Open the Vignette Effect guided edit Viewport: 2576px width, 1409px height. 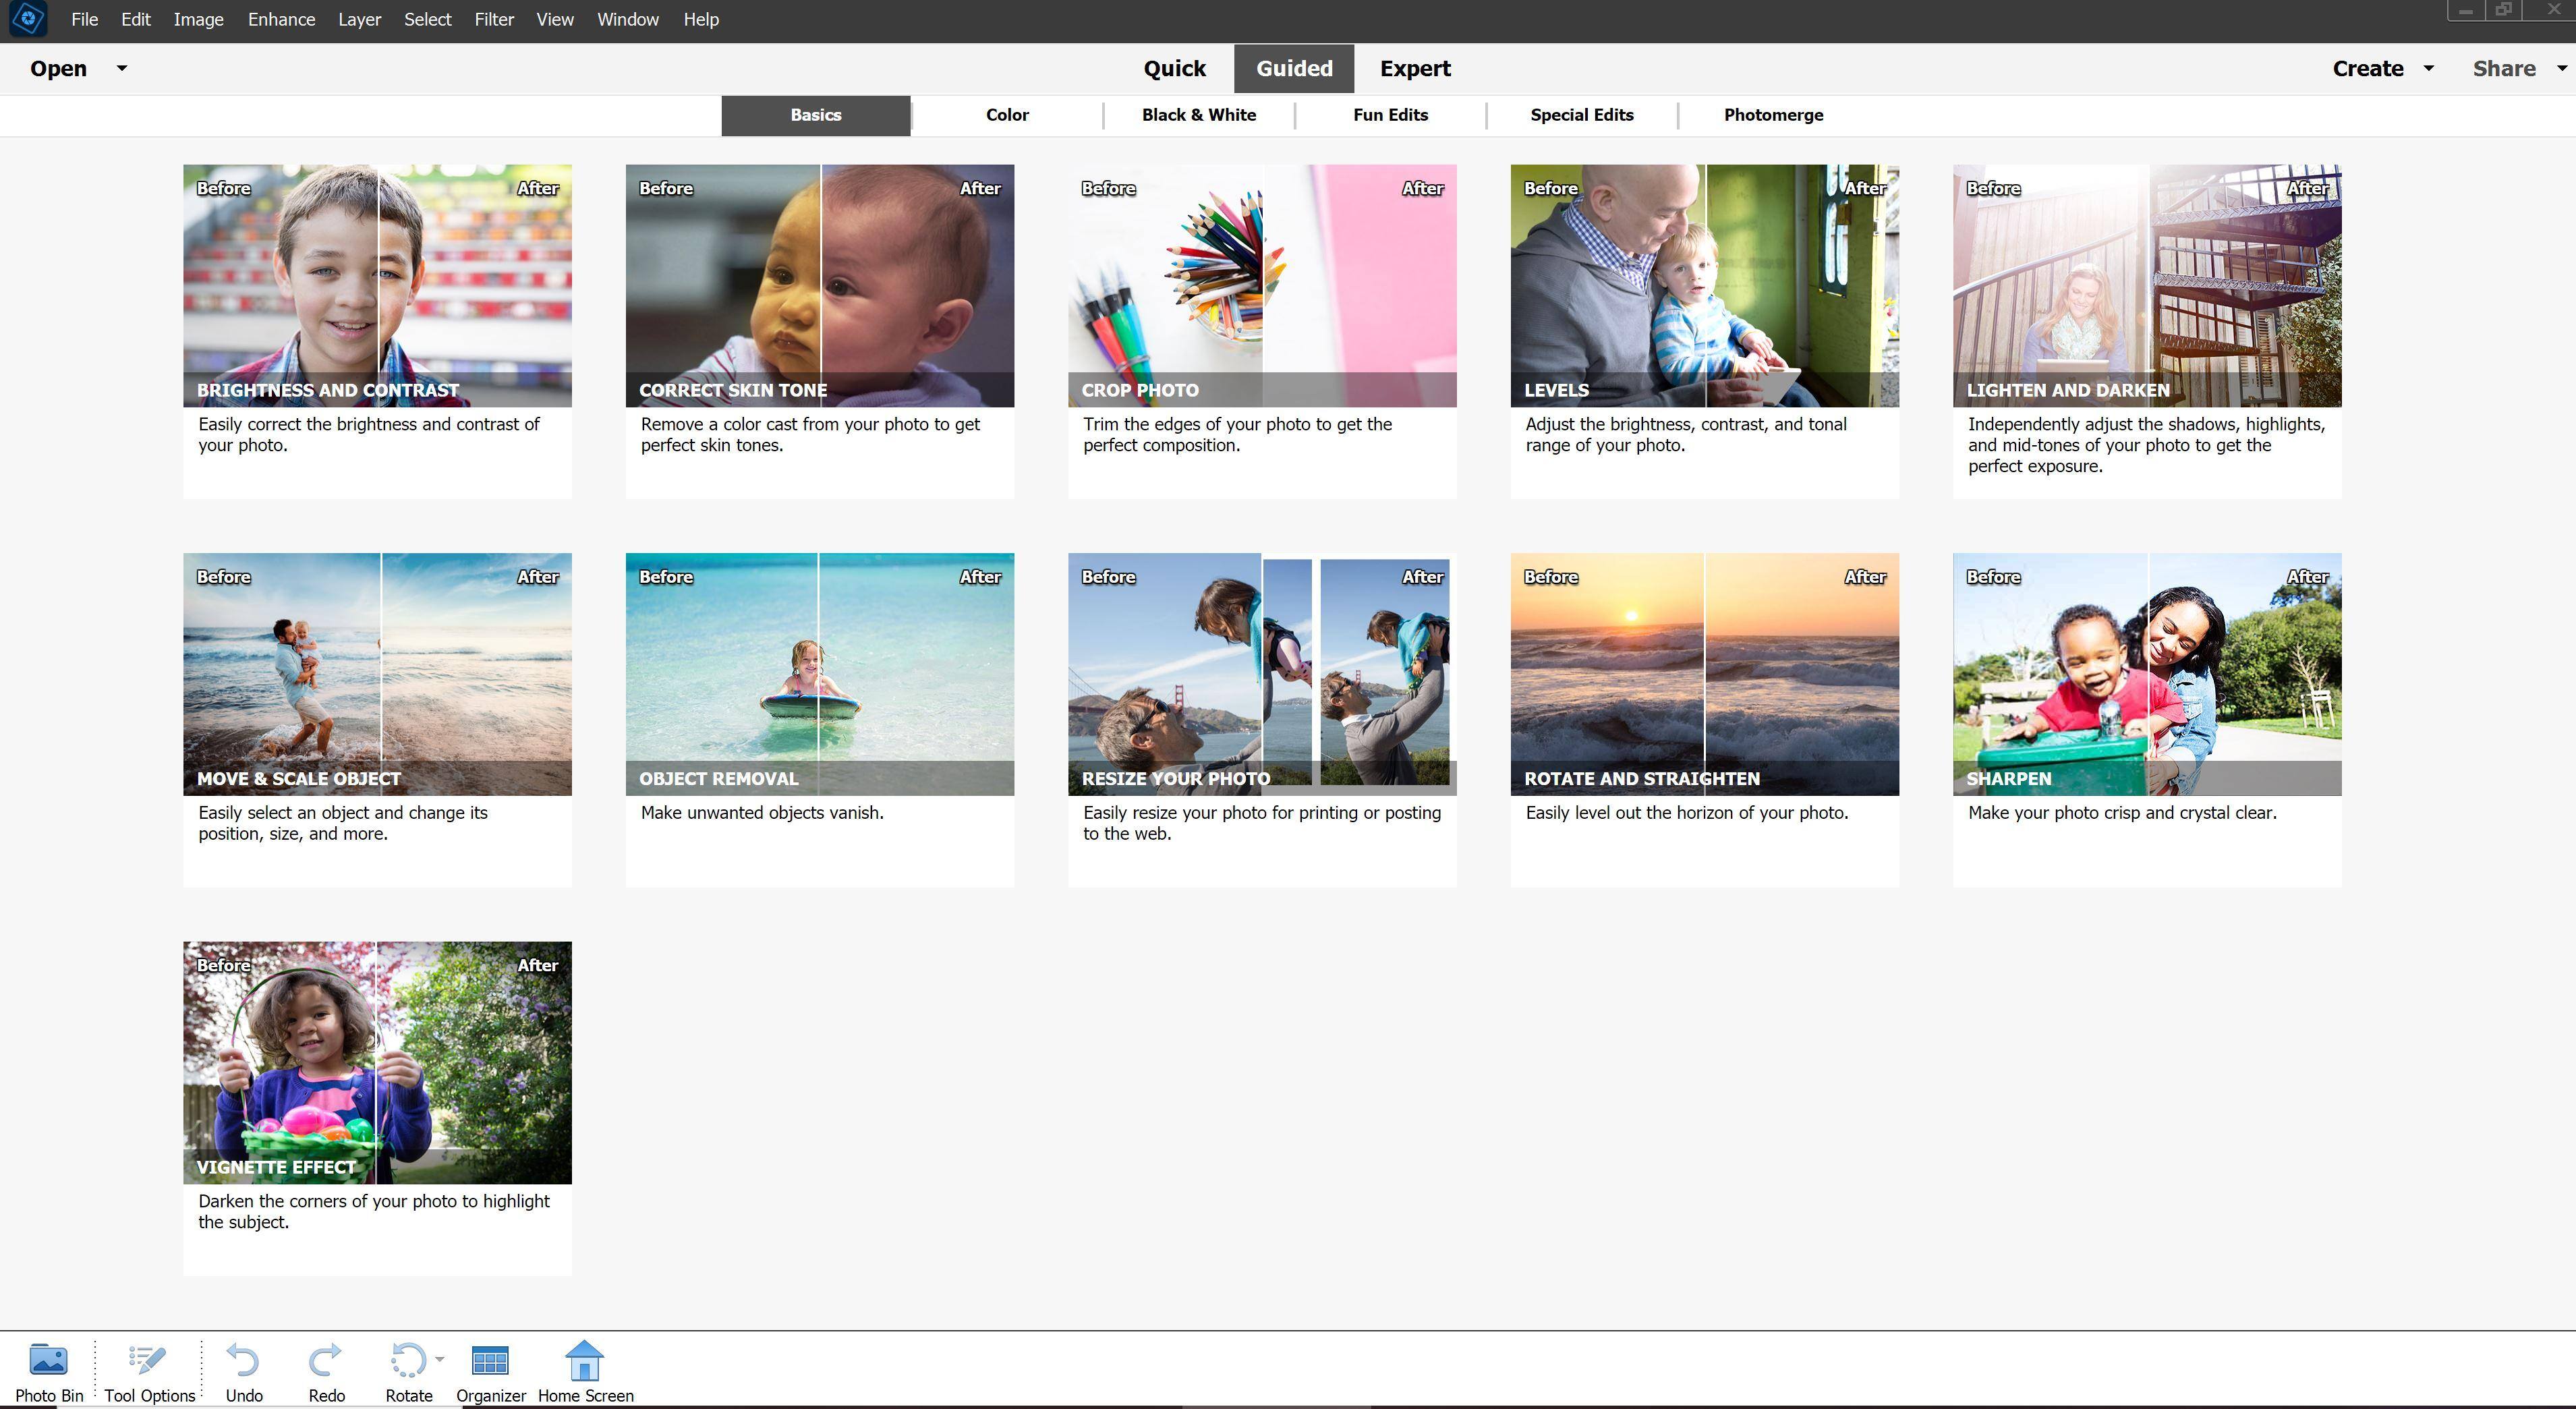pyautogui.click(x=377, y=1062)
